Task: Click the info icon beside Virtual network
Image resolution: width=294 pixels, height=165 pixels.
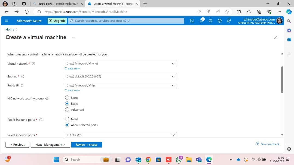Action: tap(33, 64)
